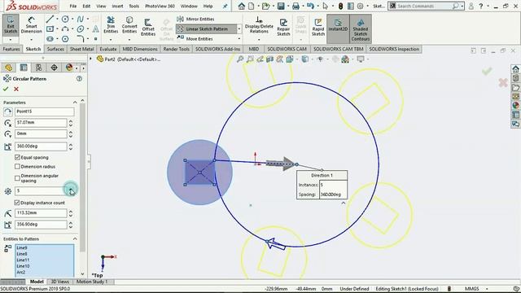The height and width of the screenshot is (293, 521).
Task: Expand the Part2 feature tree flyout
Action: tap(90, 59)
